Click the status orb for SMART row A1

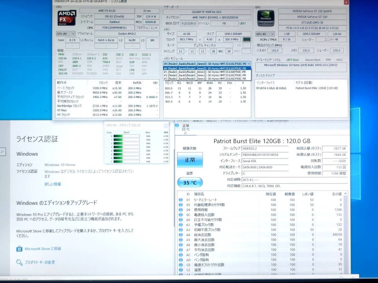point(181,225)
